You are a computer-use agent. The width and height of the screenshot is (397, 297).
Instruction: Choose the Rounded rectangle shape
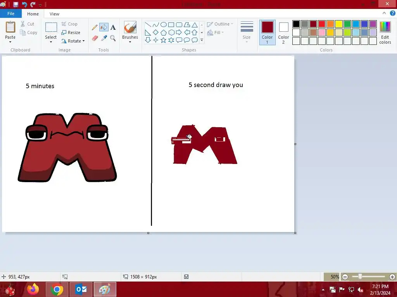(x=179, y=24)
